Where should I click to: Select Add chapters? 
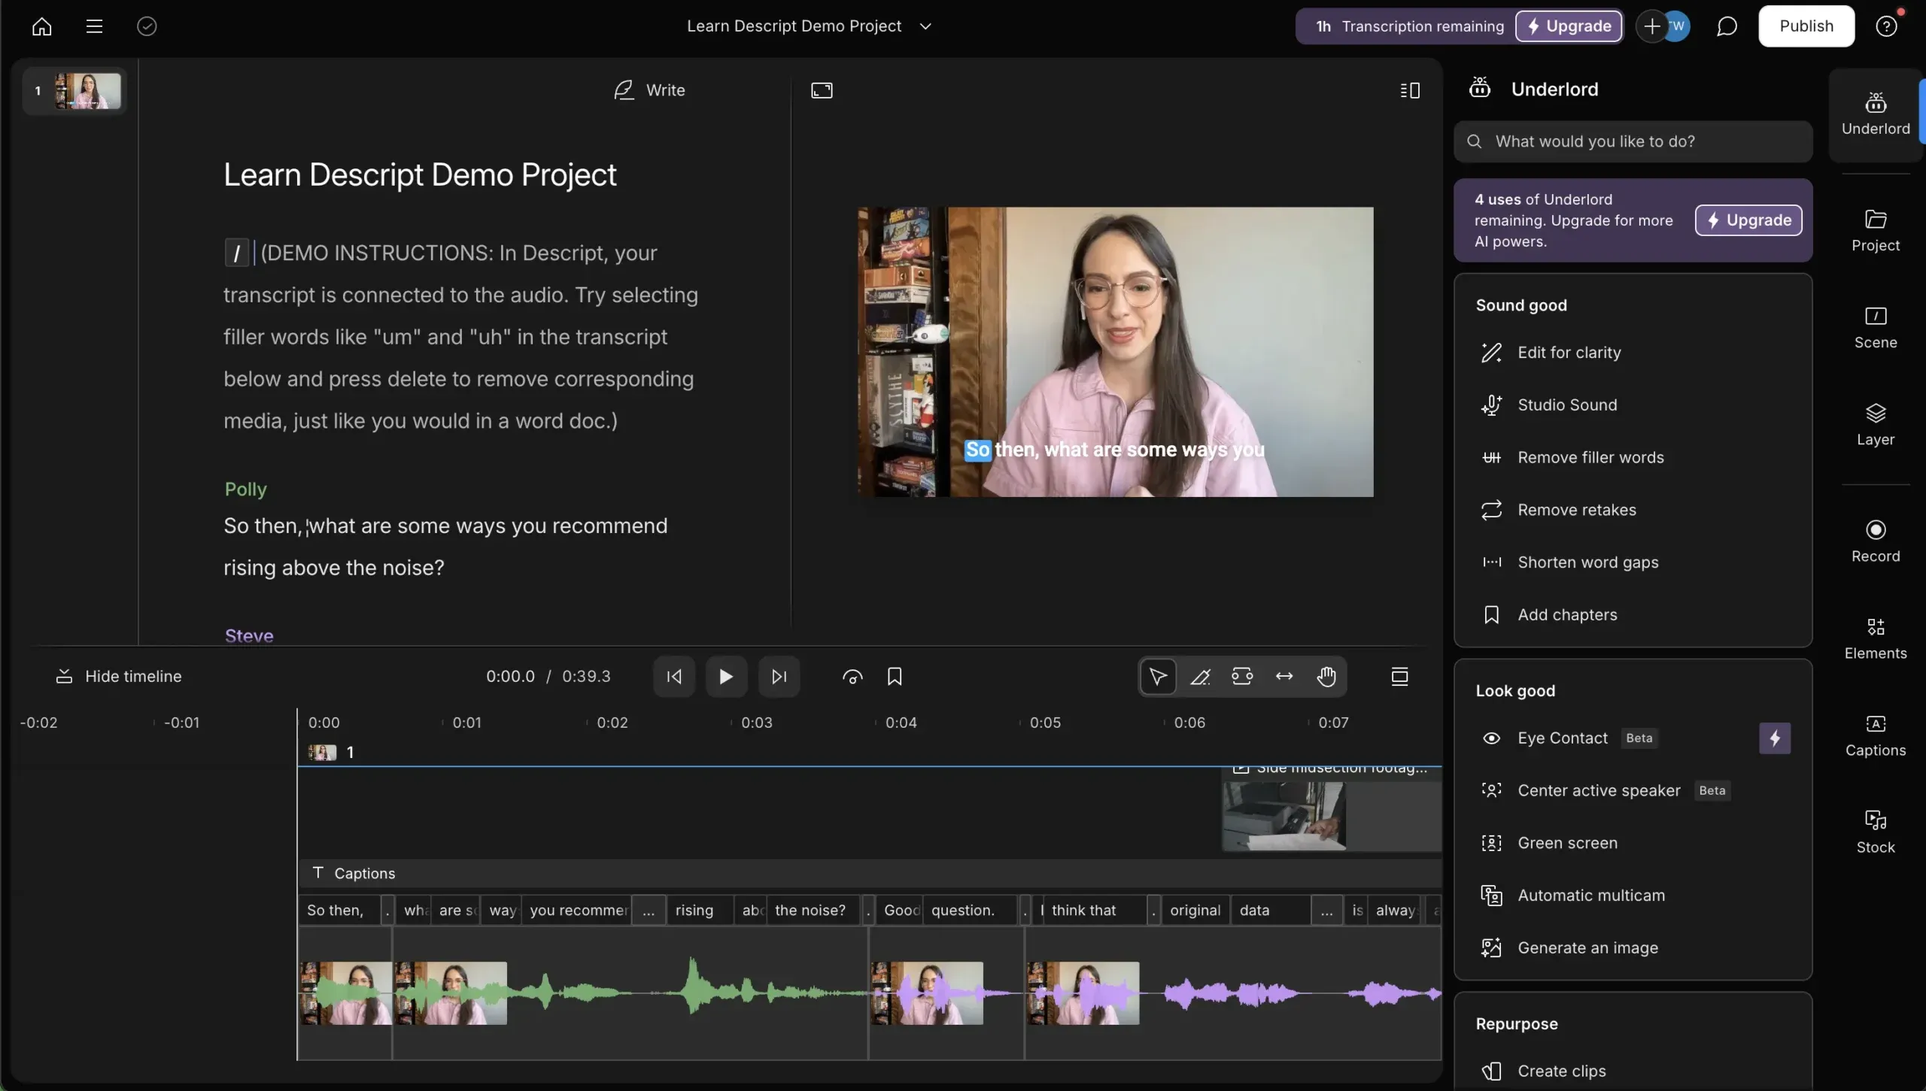click(x=1633, y=615)
